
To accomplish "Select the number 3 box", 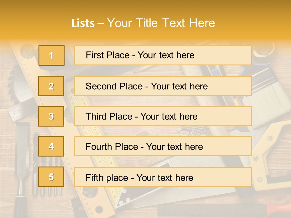I will click(x=51, y=116).
